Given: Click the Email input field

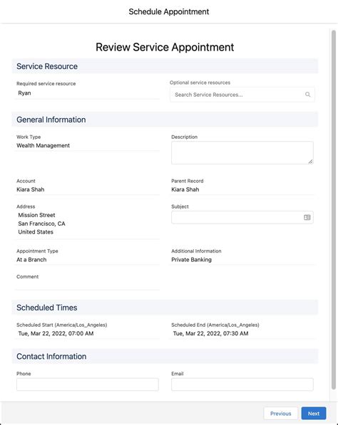Looking at the screenshot, I should [x=242, y=384].
